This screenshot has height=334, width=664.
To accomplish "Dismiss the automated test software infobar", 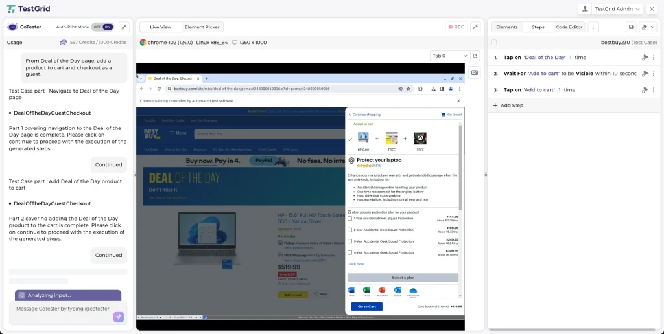I will point(458,101).
